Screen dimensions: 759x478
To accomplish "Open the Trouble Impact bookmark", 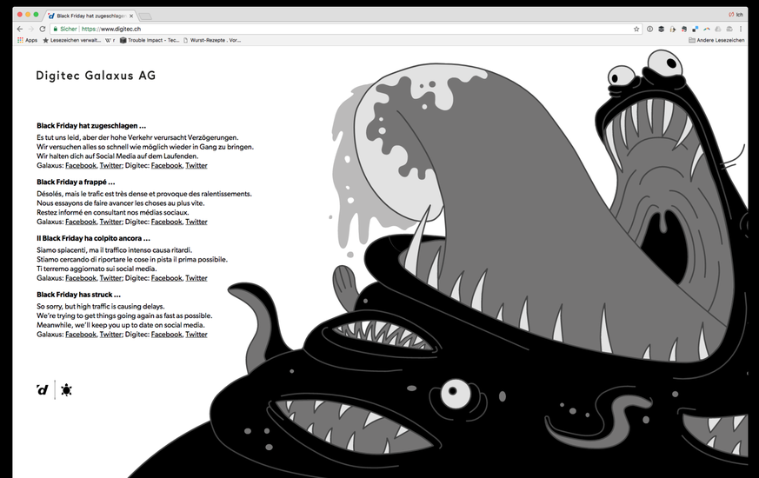I will [150, 40].
